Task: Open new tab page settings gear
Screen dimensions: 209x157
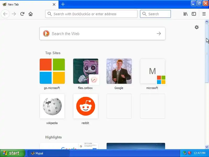Action: pyautogui.click(x=197, y=27)
